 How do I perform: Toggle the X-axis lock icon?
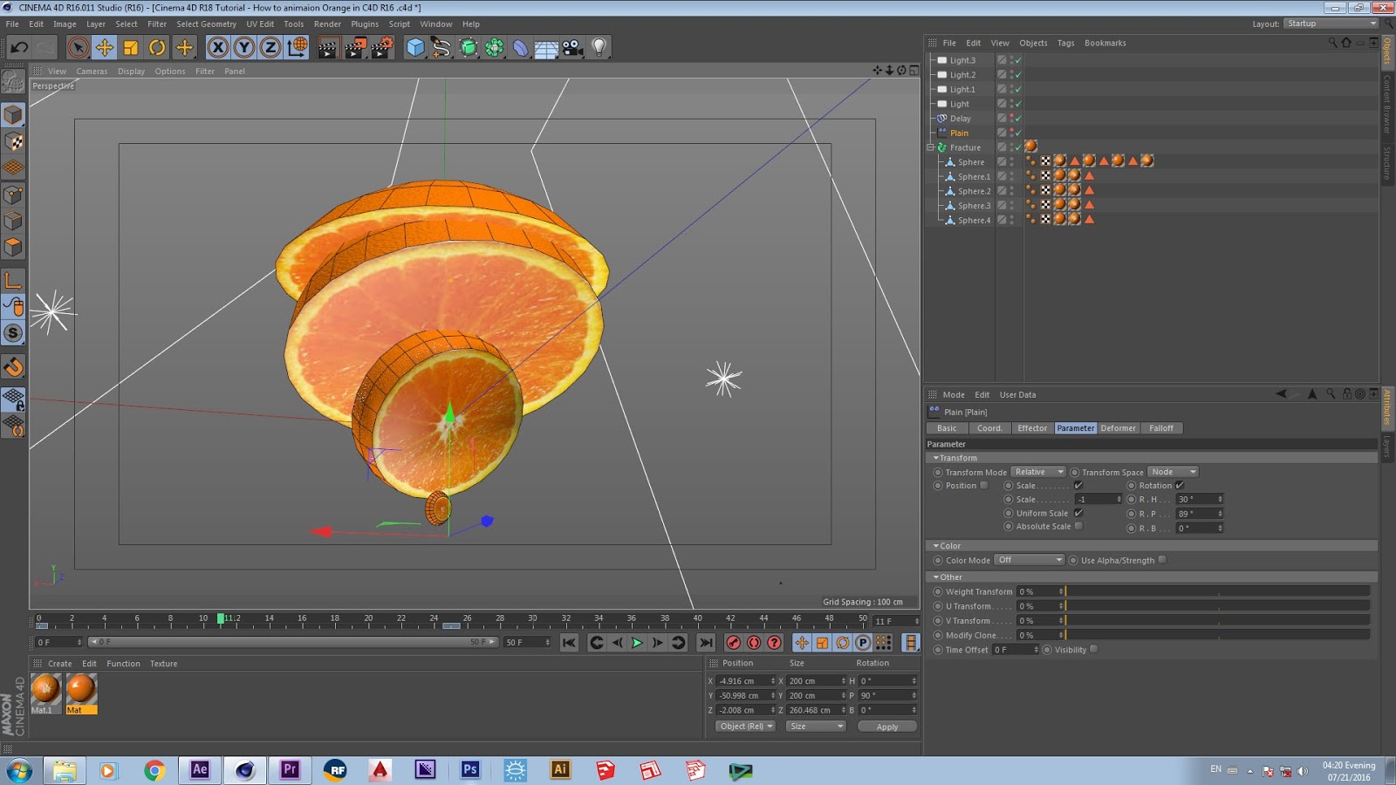(x=218, y=47)
